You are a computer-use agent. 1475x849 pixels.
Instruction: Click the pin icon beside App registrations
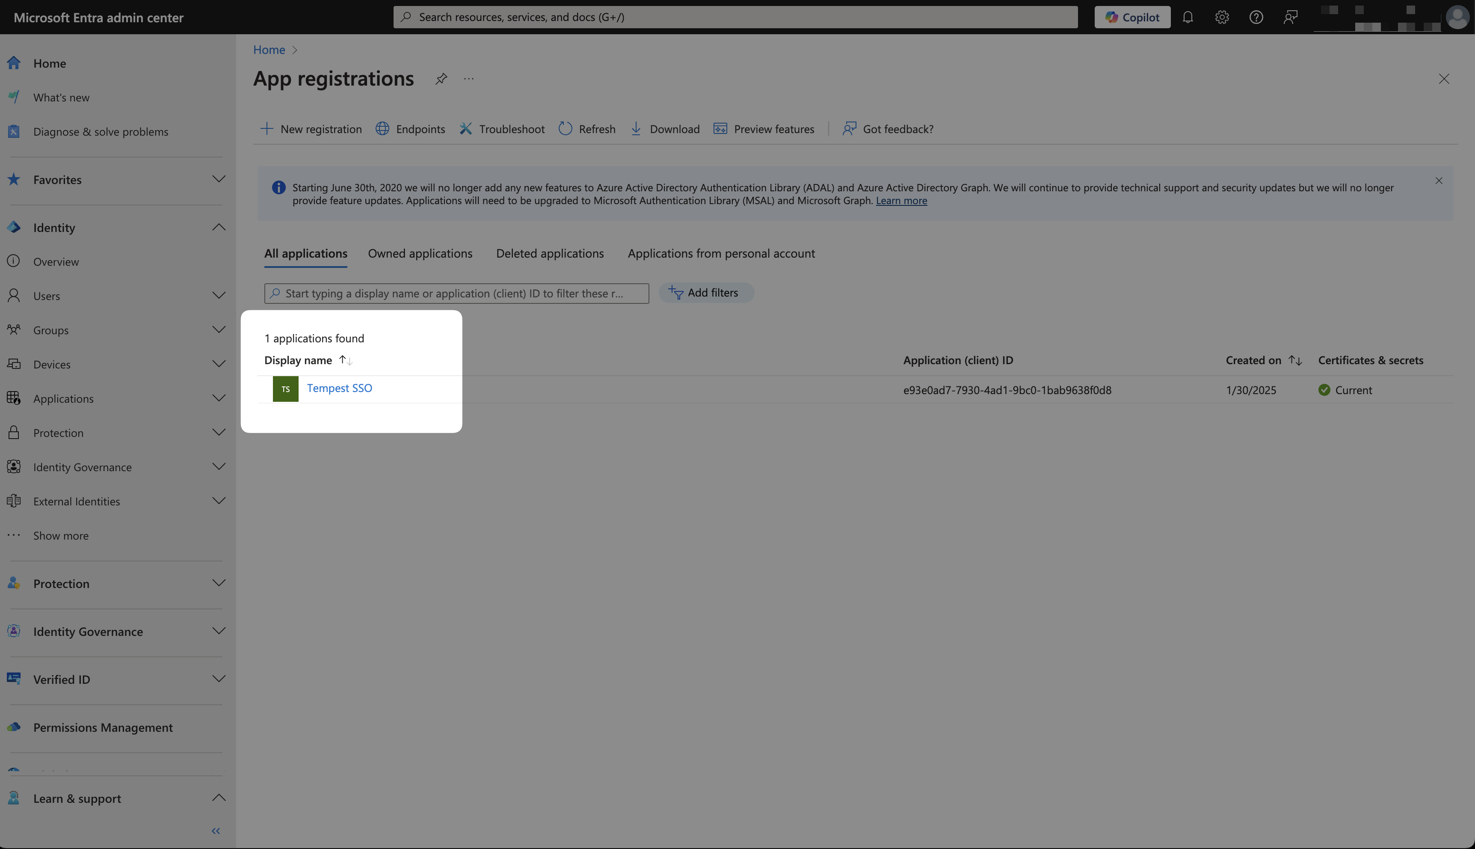[441, 79]
